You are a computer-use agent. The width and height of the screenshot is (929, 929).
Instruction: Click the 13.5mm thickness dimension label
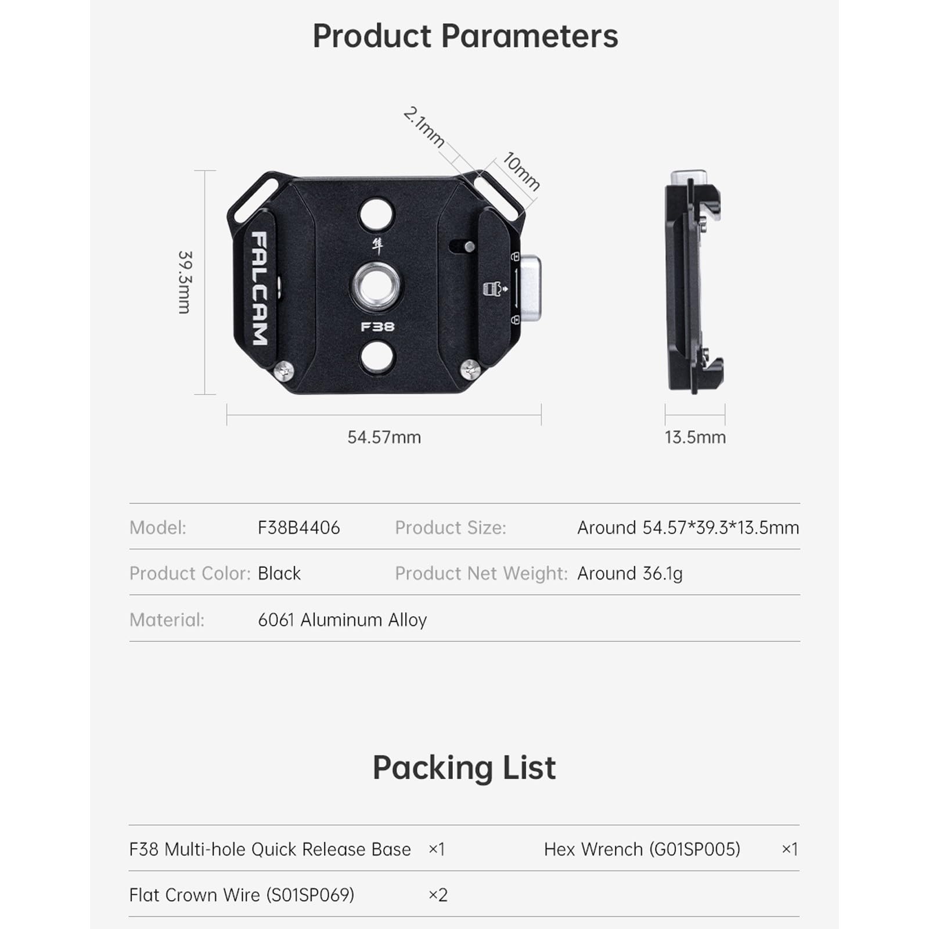(695, 437)
